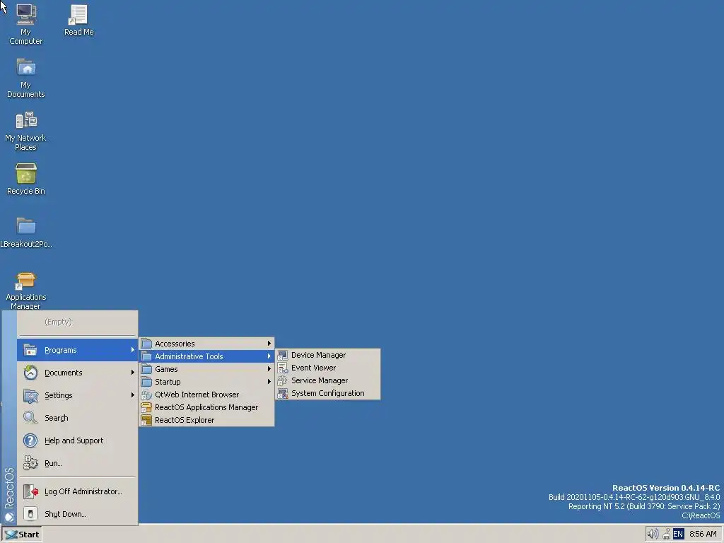Viewport: 724px width, 543px height.
Task: Choose Run... in Start menu
Action: 77,463
